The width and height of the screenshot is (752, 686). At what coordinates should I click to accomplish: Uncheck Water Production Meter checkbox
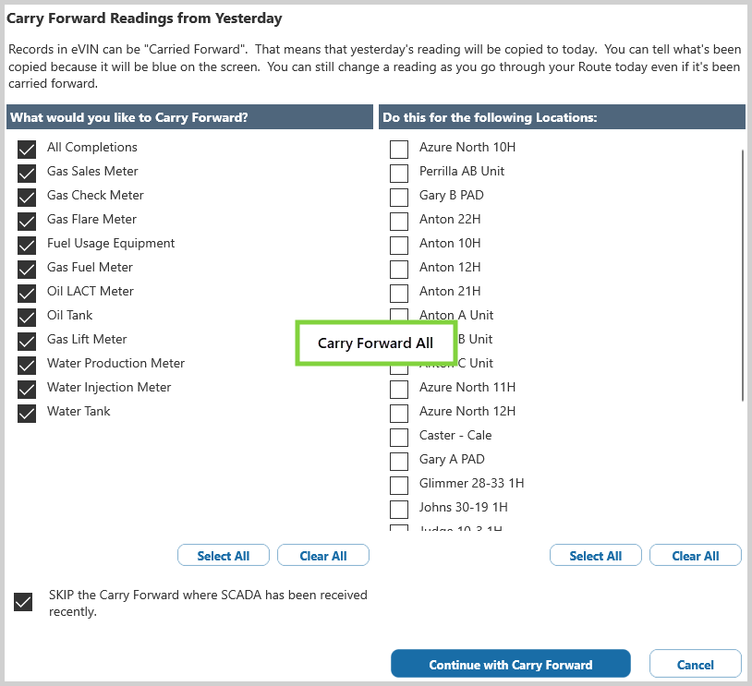tap(27, 365)
